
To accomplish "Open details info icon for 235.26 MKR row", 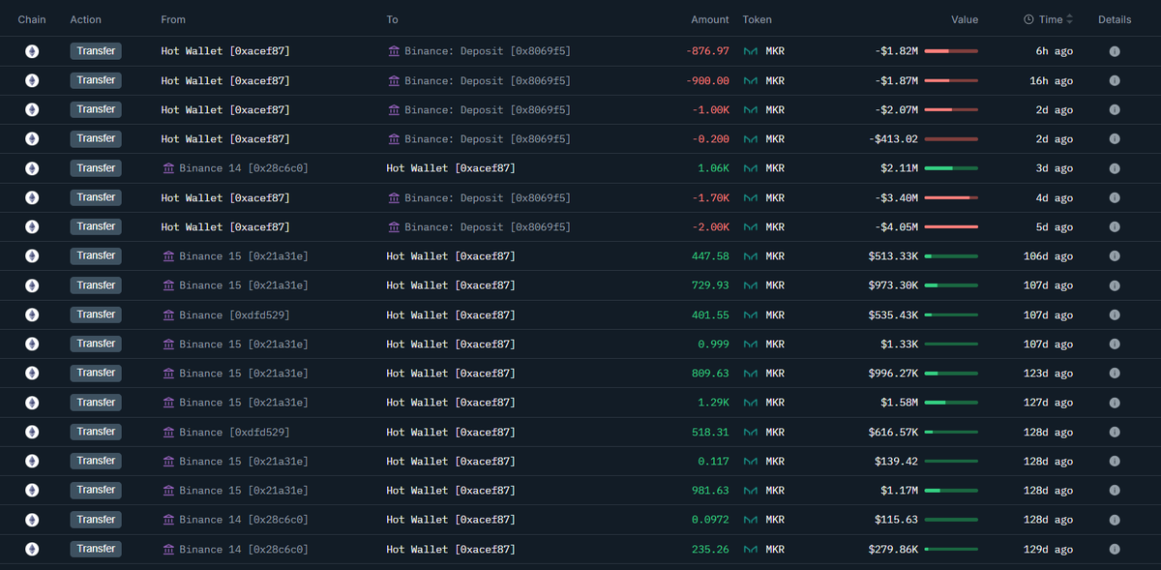I will [1115, 550].
